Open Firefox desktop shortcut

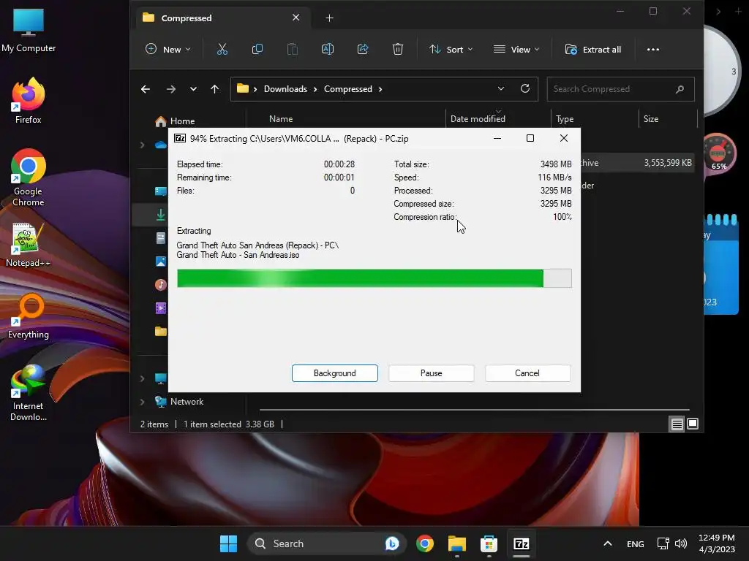29,101
